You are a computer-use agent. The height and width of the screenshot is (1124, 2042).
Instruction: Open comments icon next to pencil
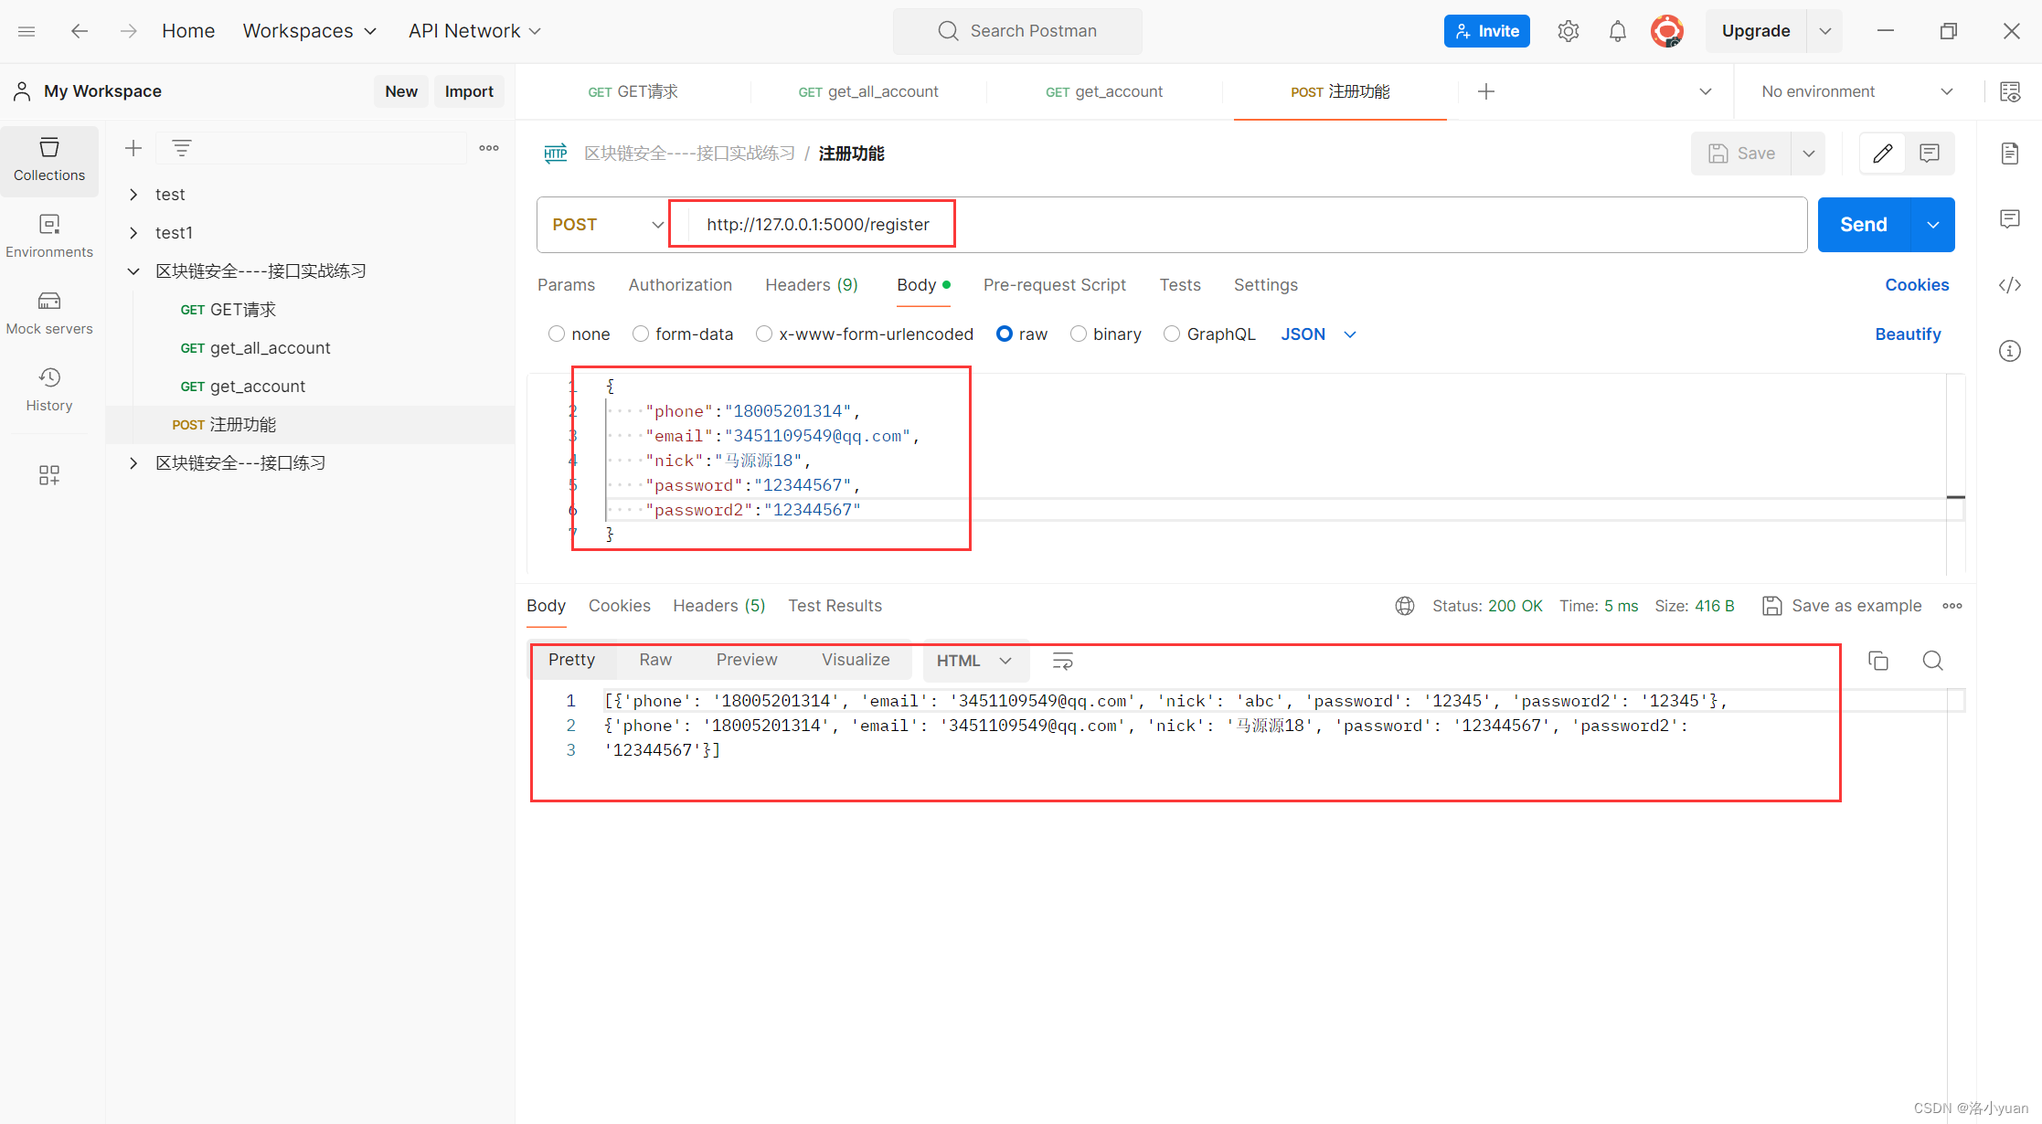click(1930, 154)
